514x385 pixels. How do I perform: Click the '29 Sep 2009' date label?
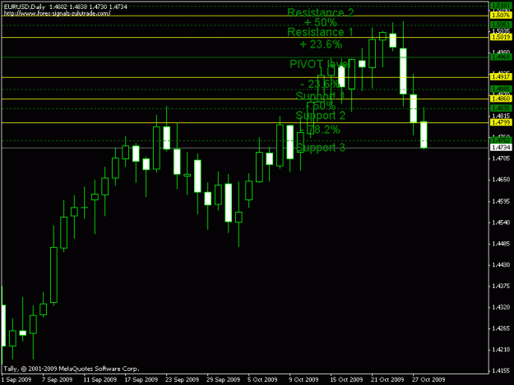(x=223, y=379)
